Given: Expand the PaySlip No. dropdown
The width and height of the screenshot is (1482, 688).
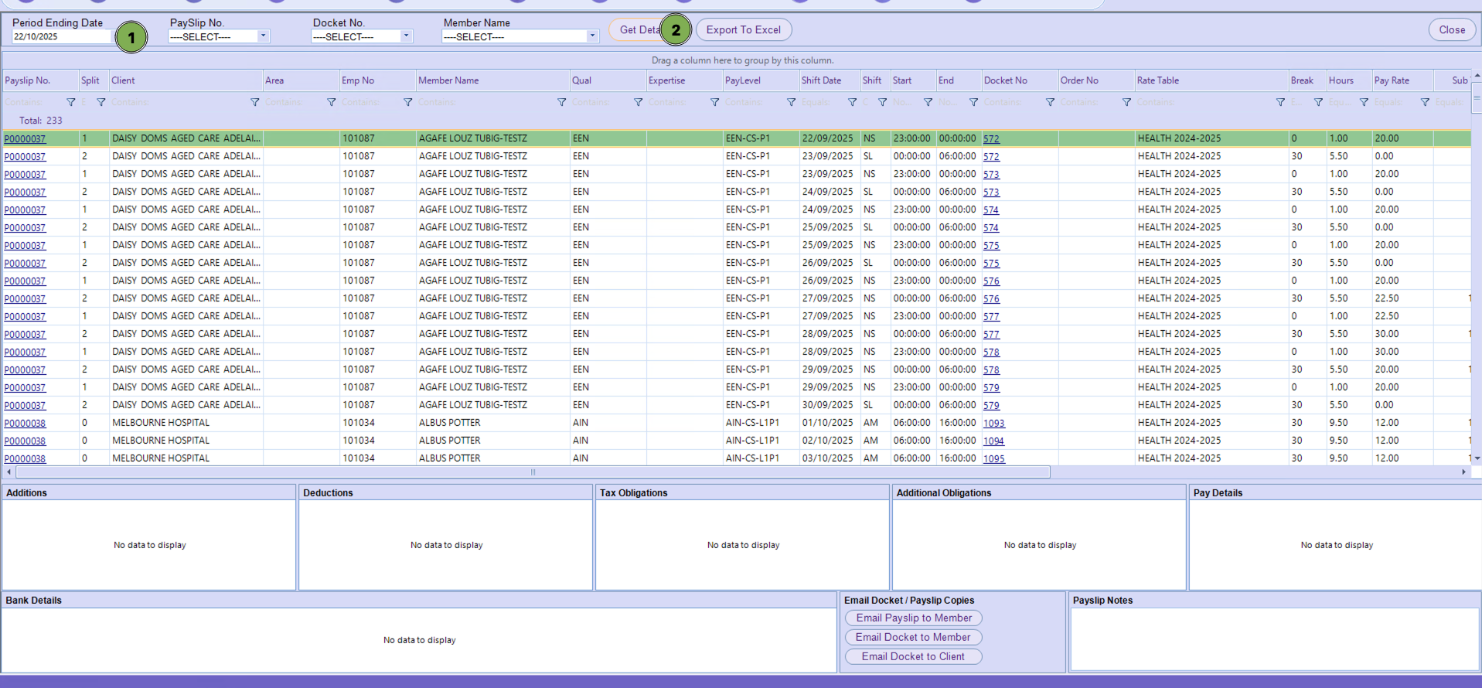Looking at the screenshot, I should click(x=263, y=36).
